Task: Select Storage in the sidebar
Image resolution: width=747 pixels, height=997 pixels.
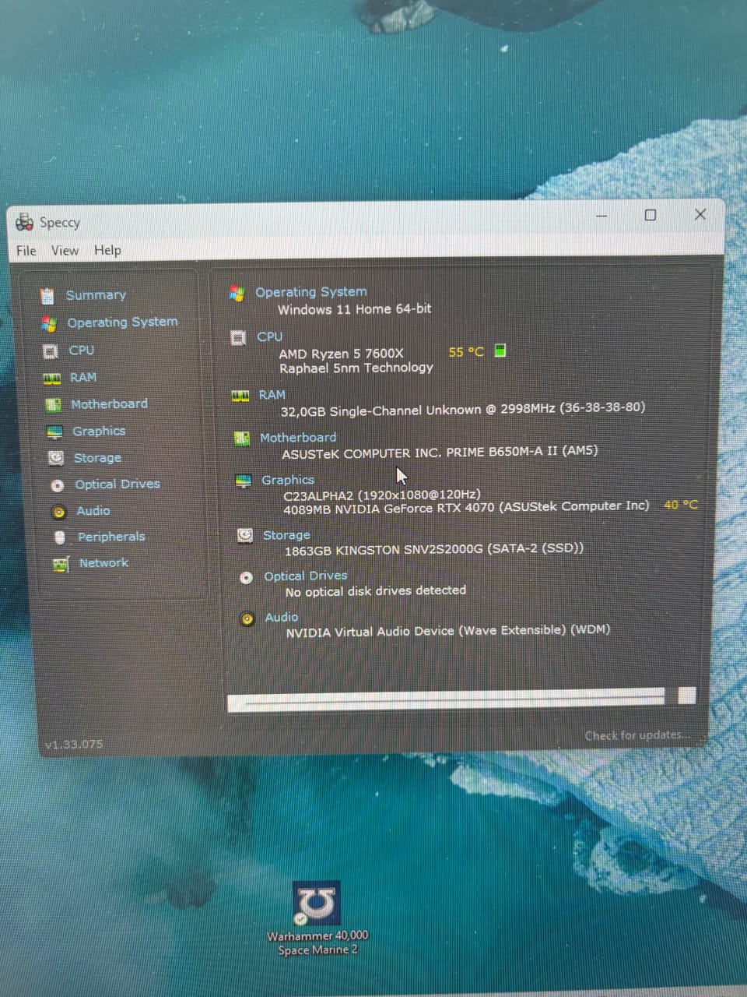Action: [97, 458]
